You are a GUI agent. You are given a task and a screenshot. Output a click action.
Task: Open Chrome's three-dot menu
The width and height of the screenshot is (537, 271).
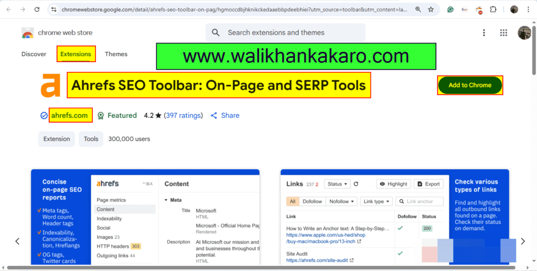529,9
